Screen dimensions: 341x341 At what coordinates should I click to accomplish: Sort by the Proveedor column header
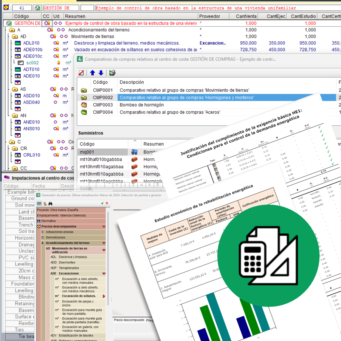coord(210,16)
